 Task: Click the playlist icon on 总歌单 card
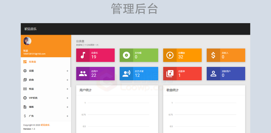coord(170,74)
